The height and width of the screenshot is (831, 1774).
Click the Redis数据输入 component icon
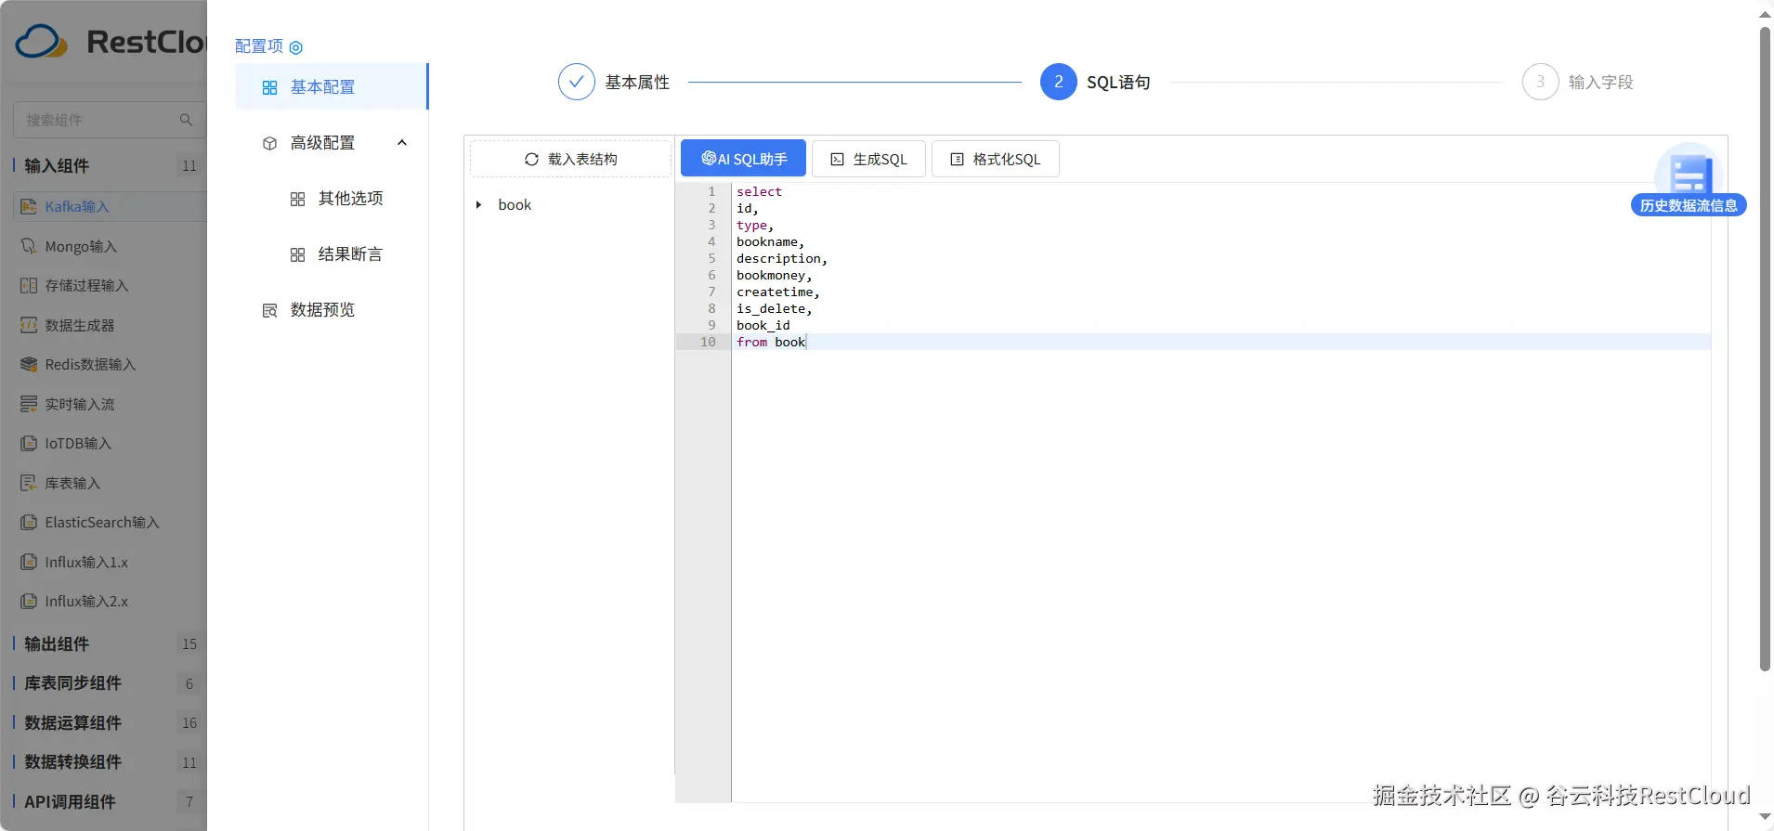coord(29,365)
